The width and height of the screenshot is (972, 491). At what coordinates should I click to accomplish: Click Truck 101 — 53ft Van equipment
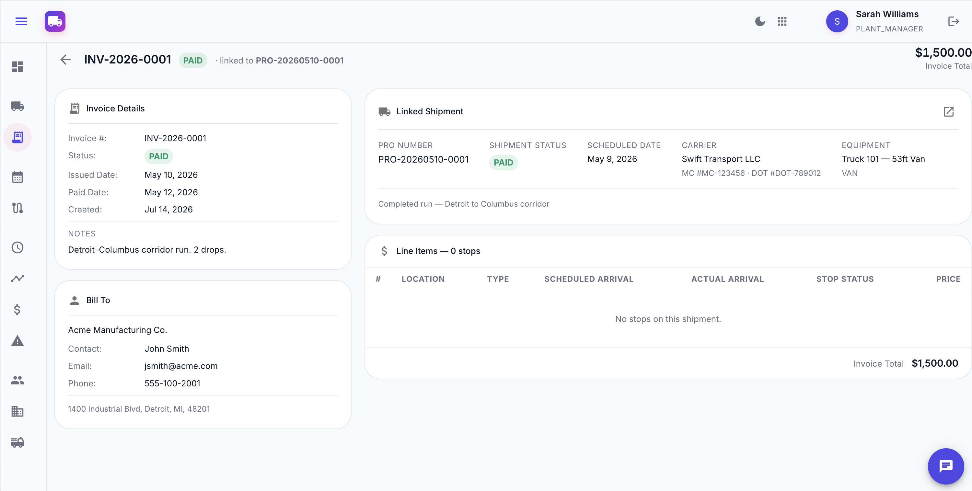(883, 159)
